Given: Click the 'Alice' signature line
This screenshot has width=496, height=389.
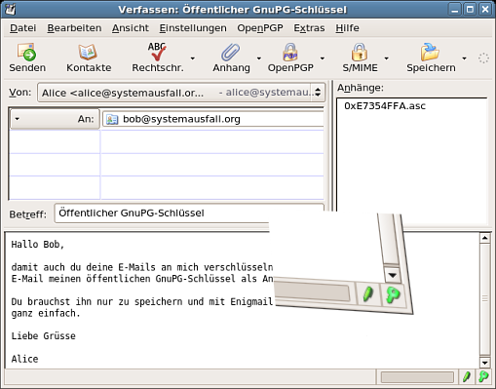Looking at the screenshot, I should tap(24, 359).
